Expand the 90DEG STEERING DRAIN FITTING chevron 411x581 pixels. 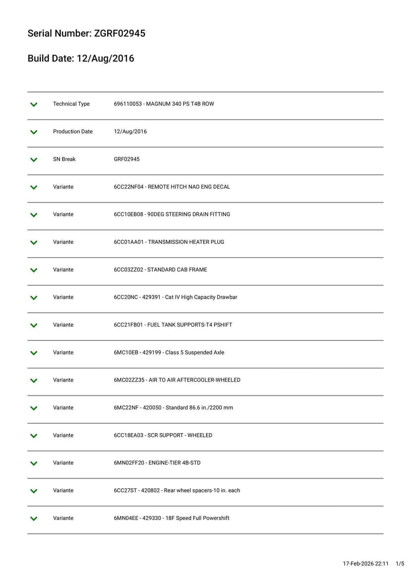(34, 215)
